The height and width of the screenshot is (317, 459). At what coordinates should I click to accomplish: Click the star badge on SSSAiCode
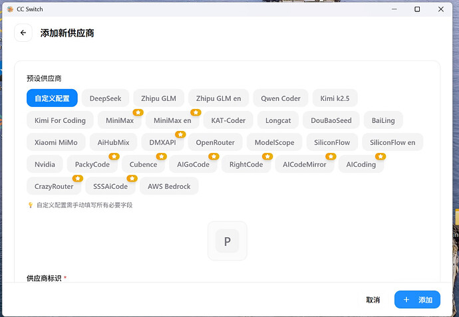[x=132, y=178]
